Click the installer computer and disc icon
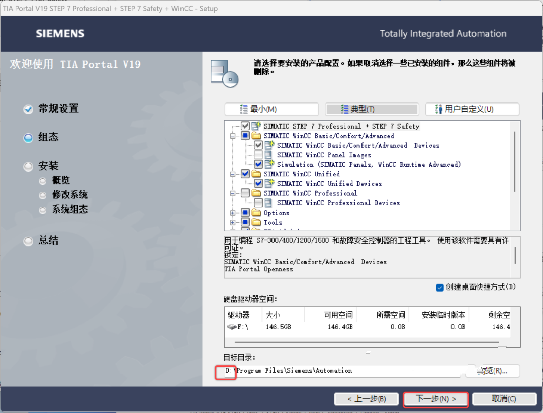Image resolution: width=543 pixels, height=413 pixels. tap(225, 74)
